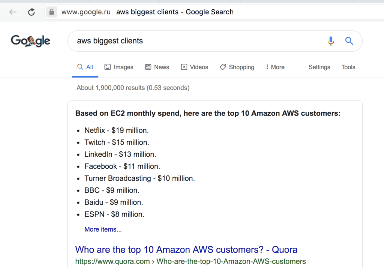Expand the More items link
This screenshot has width=384, height=268.
pyautogui.click(x=103, y=229)
